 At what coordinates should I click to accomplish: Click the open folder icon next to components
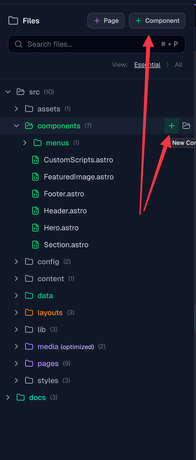pos(187,126)
